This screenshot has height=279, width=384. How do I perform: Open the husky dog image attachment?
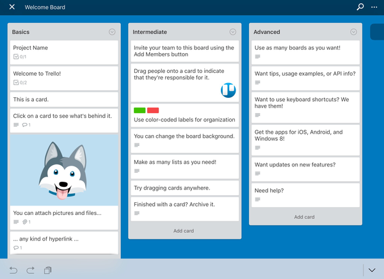click(x=64, y=170)
